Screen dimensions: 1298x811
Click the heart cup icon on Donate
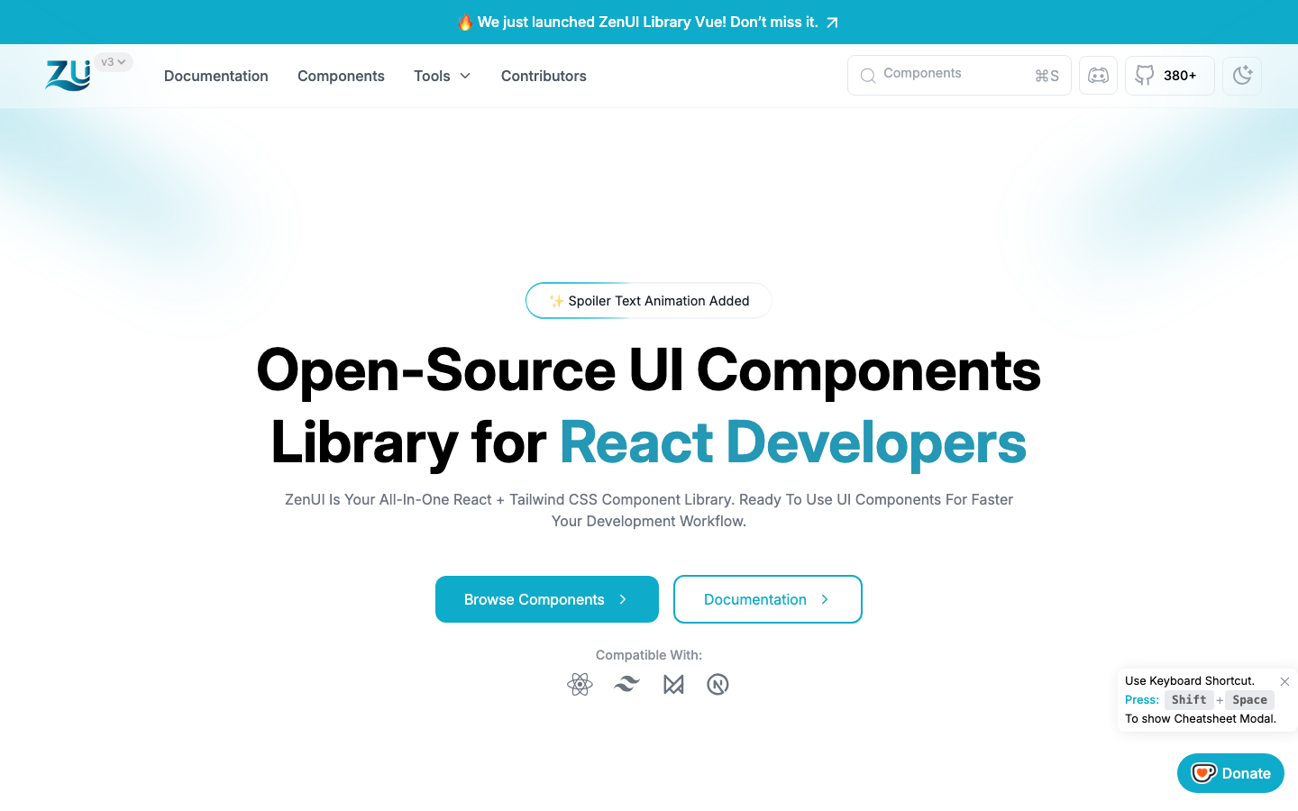(x=1204, y=773)
